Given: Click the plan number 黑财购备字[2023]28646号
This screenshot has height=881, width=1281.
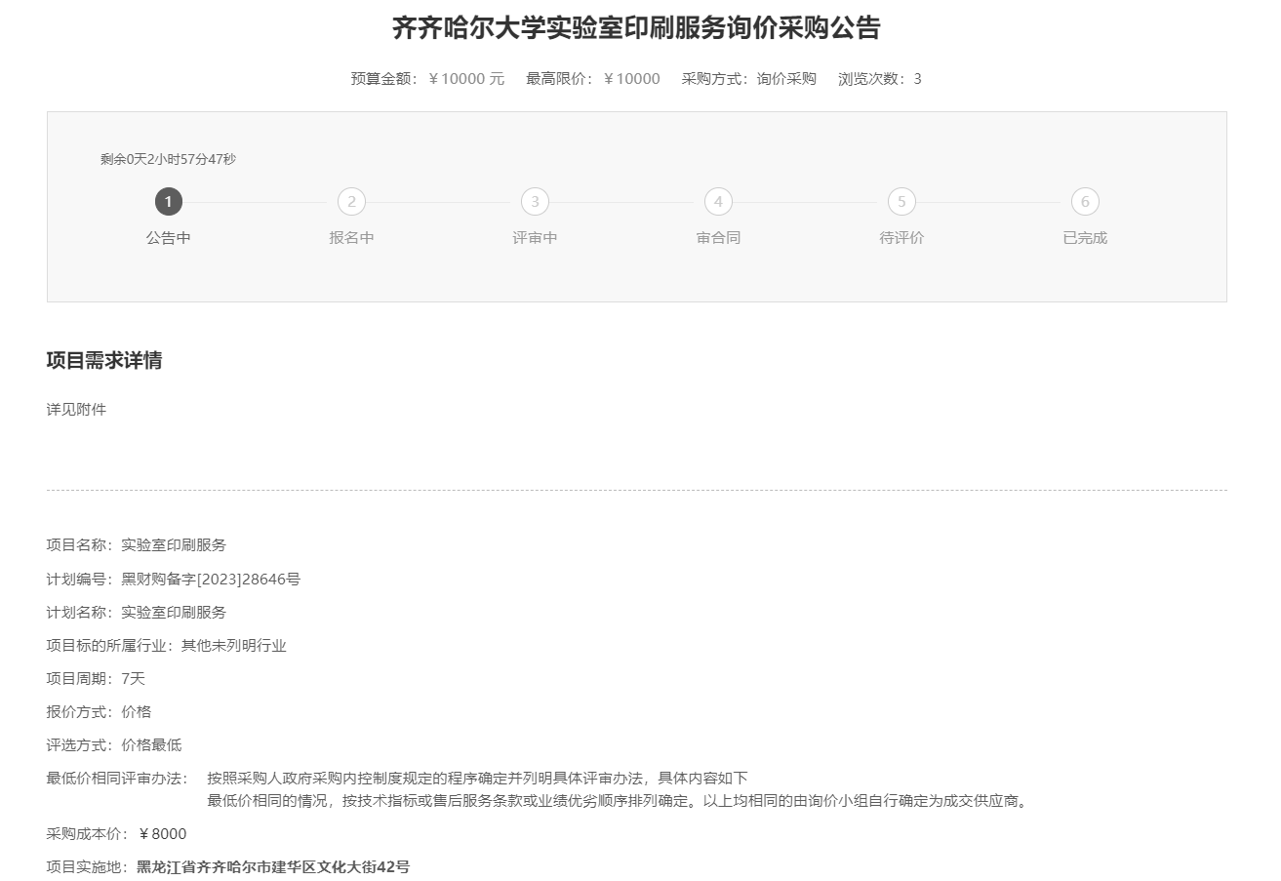Looking at the screenshot, I should pyautogui.click(x=211, y=580).
